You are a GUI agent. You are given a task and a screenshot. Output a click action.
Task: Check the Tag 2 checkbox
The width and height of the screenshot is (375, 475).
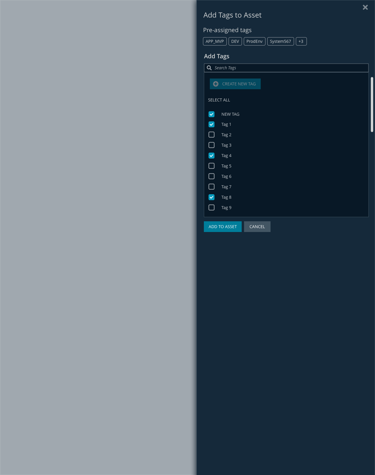(x=212, y=135)
